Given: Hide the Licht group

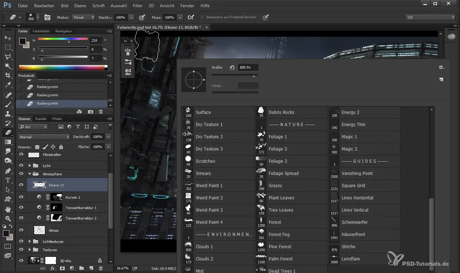Looking at the screenshot, I should tap(21, 166).
